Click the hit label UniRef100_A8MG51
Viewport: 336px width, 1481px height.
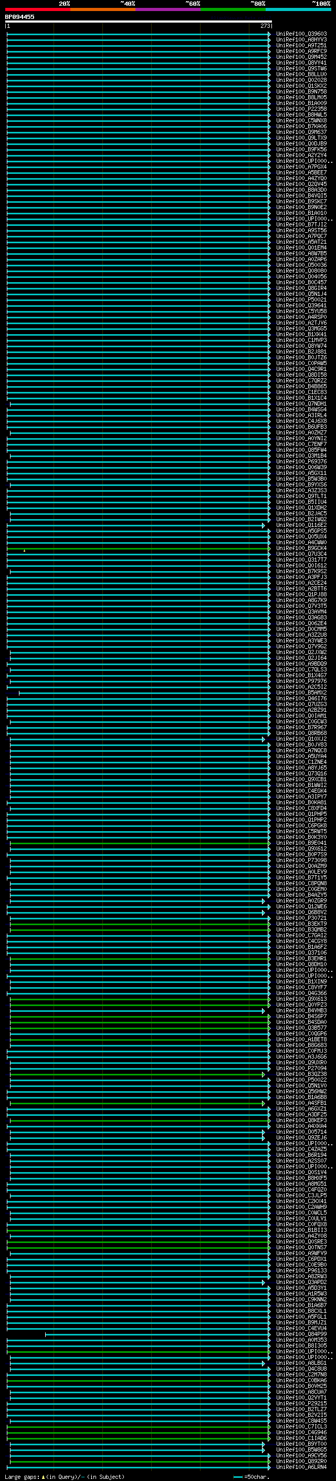(301, 1184)
